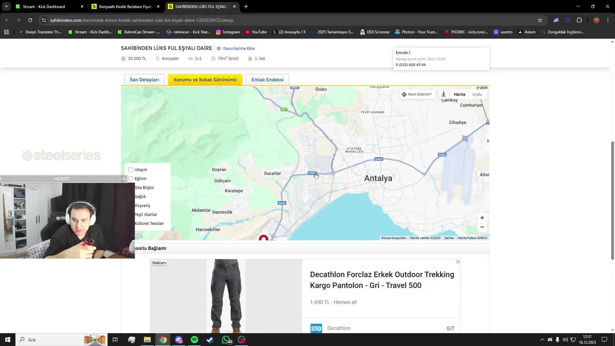
Task: Click the red location pin on map
Action: click(263, 237)
